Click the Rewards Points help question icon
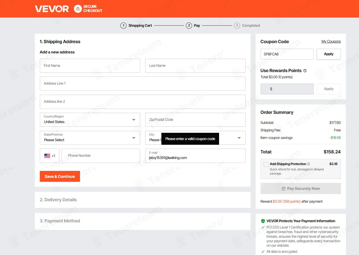The width and height of the screenshot is (359, 255). pyautogui.click(x=305, y=71)
